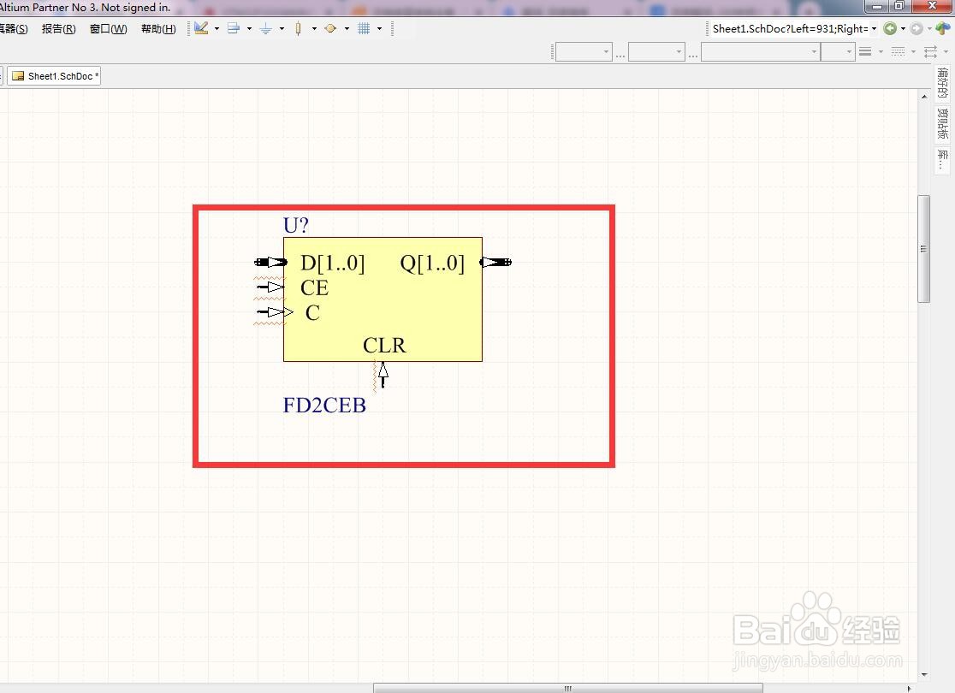This screenshot has height=693, width=955.
Task: Click the first ellipsis button after combo box
Action: (620, 54)
